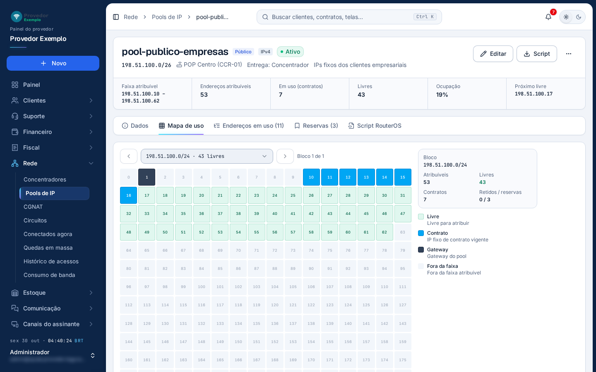Screen dimensions: 596x372
Task: Switch to Reservas (3) tab
Action: pyautogui.click(x=316, y=126)
